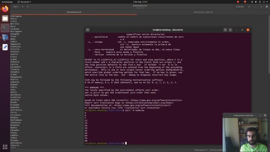Open gedit hamburger menu next to Guardar
The image size is (270, 152).
[x=249, y=7]
